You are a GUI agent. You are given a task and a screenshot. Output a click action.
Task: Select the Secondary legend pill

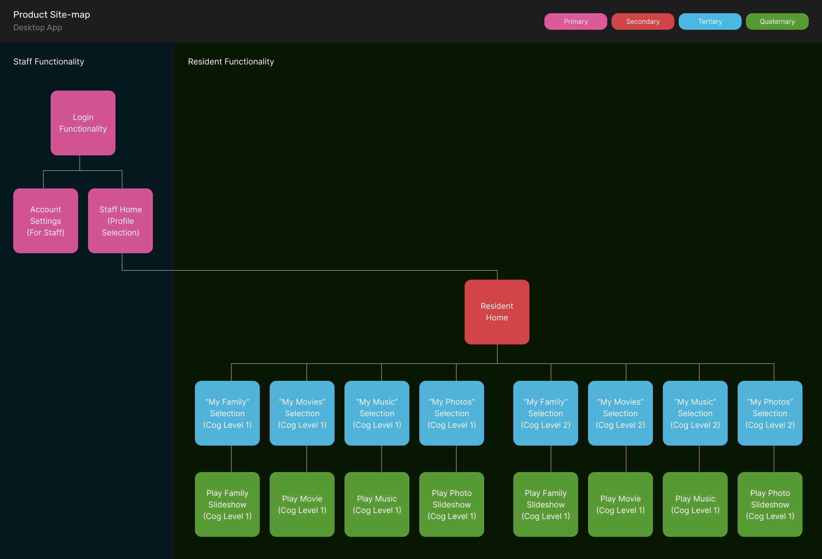642,21
